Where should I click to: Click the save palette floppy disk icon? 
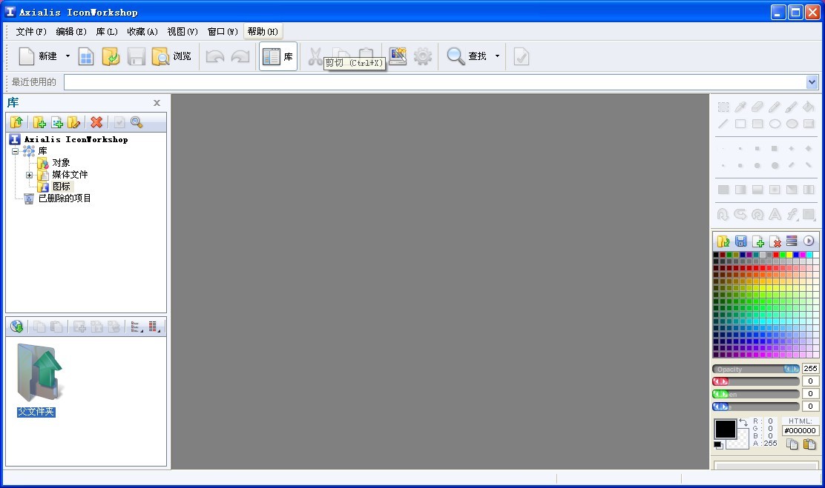click(740, 241)
